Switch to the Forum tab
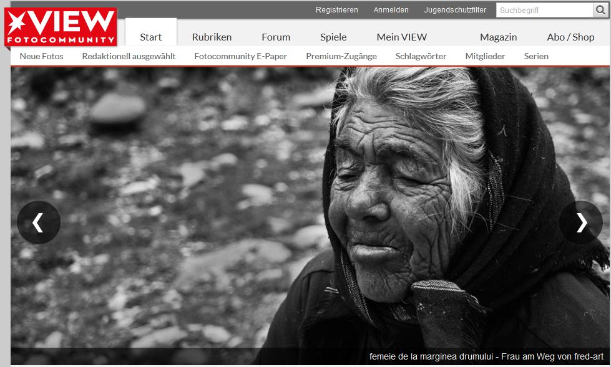This screenshot has width=611, height=367. coord(276,37)
